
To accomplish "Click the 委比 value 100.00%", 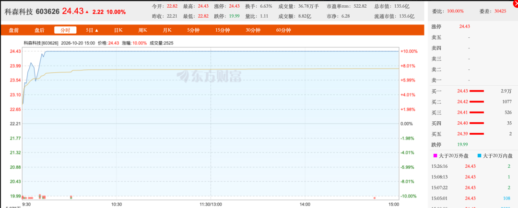I will pyautogui.click(x=456, y=11).
